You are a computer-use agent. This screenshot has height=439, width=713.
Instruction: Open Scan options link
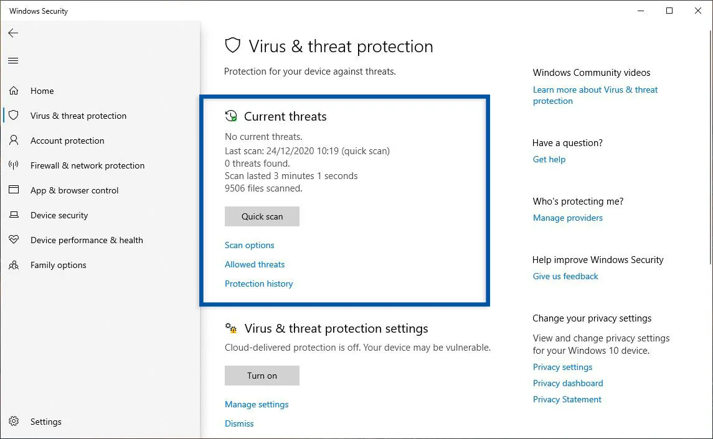pos(249,245)
